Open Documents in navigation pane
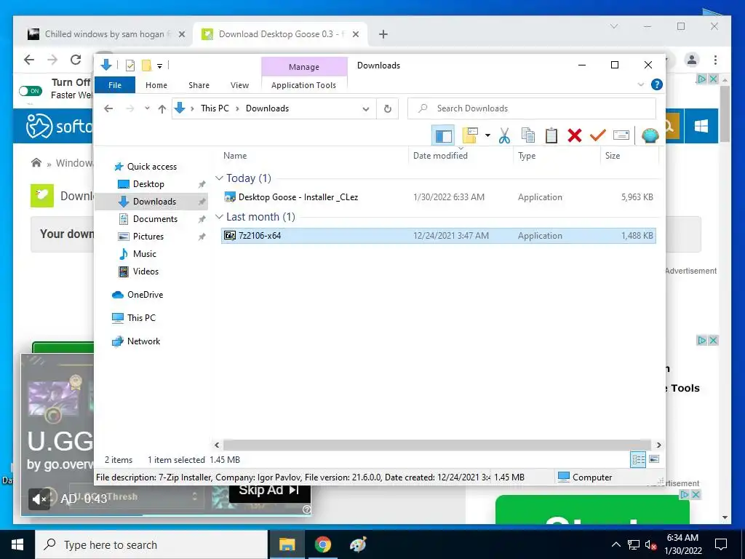 pos(155,218)
